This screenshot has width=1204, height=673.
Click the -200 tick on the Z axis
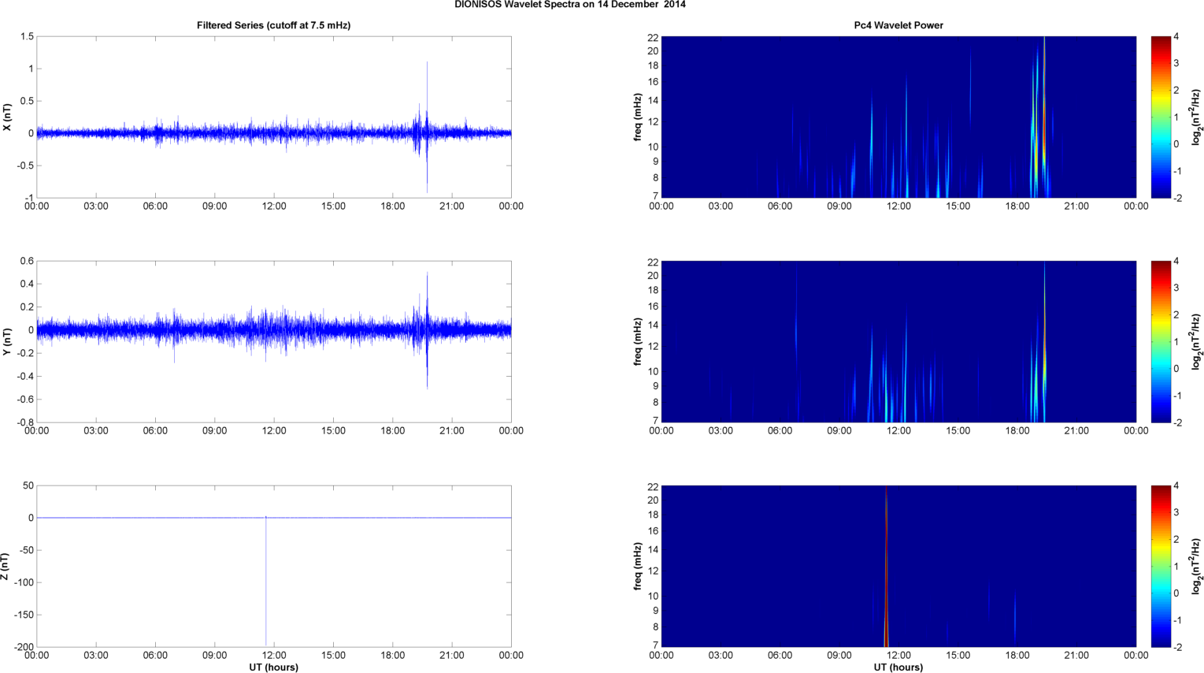(x=24, y=647)
